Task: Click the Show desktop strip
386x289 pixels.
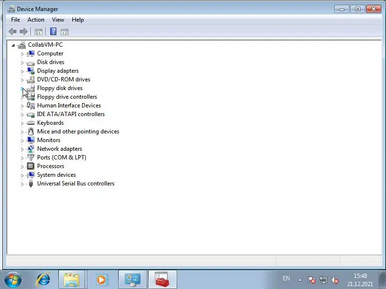Action: 382,280
